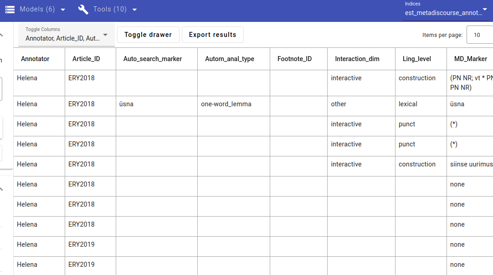Select the 'other' Interaction_dim cell
The height and width of the screenshot is (275, 493).
tap(361, 106)
